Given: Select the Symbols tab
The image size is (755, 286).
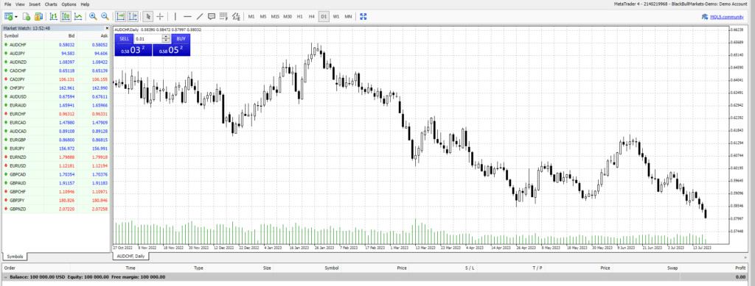Looking at the screenshot, I should [x=15, y=257].
